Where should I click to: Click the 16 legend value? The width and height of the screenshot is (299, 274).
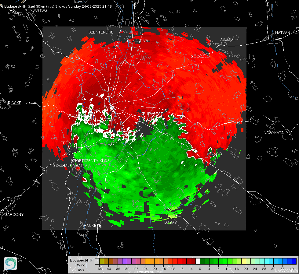click(237, 269)
